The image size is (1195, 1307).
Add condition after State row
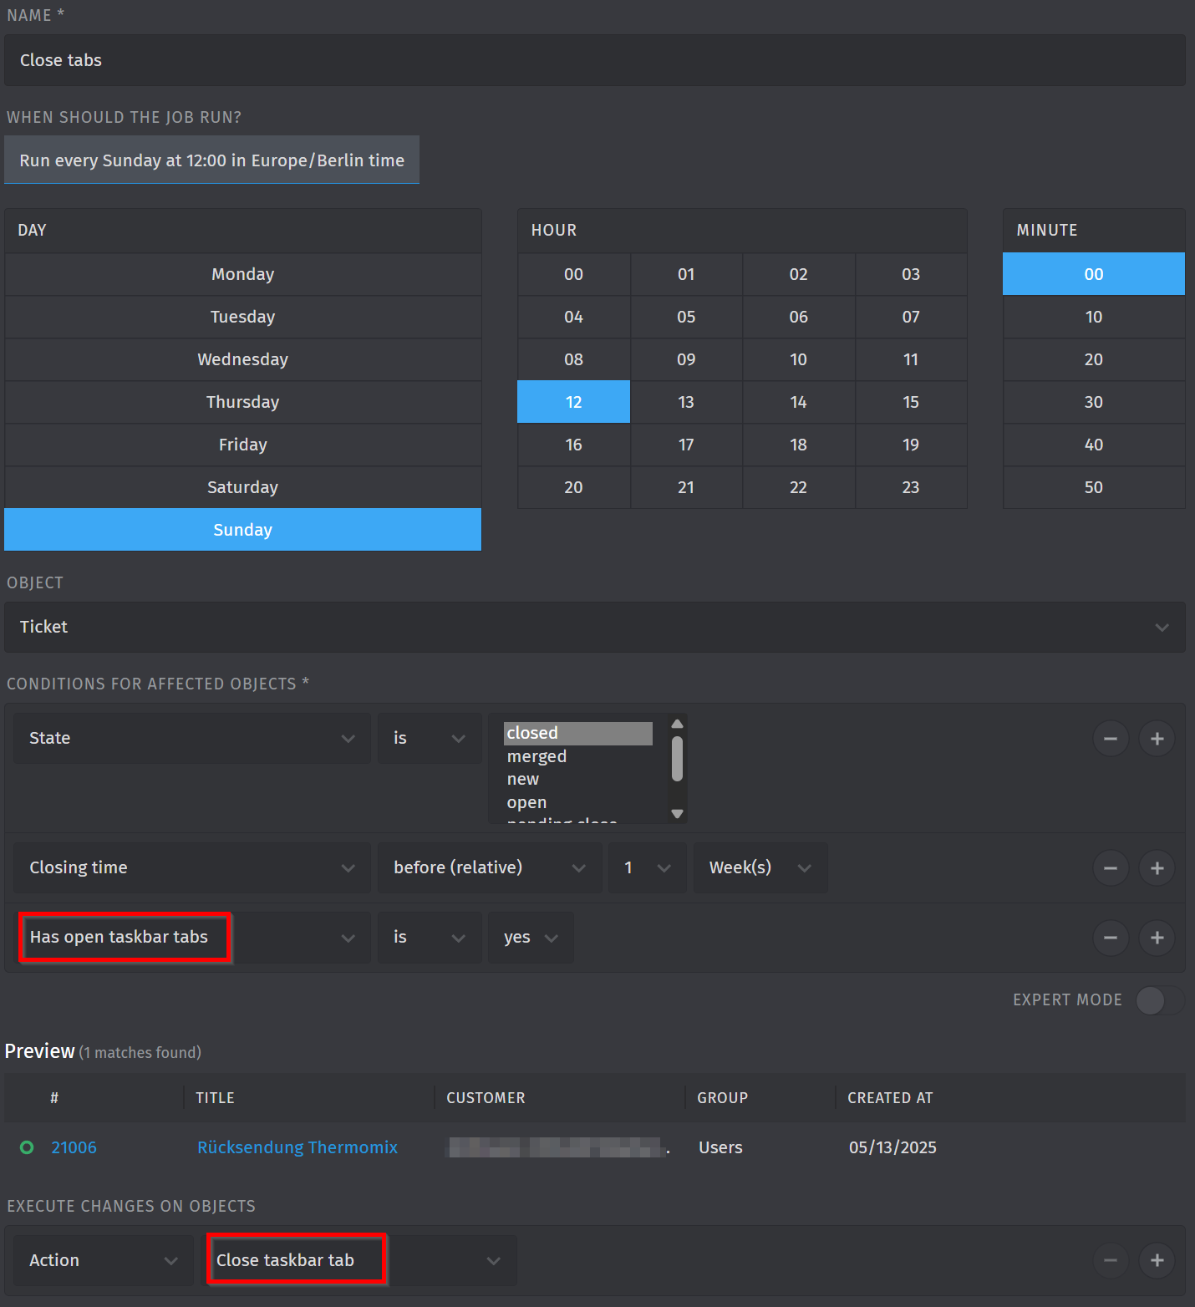pyautogui.click(x=1157, y=739)
